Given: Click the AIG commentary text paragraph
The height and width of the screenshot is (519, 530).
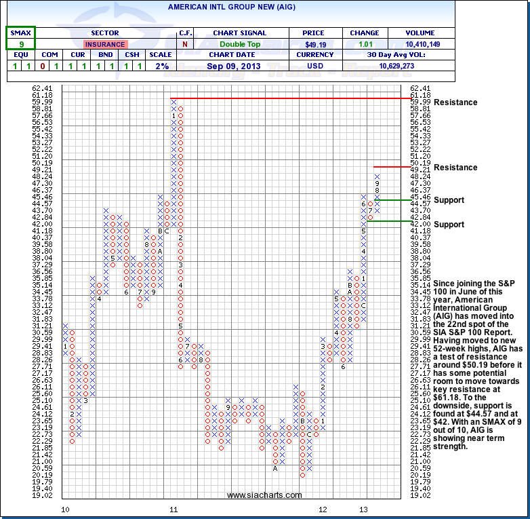Looking at the screenshot, I should (x=478, y=364).
